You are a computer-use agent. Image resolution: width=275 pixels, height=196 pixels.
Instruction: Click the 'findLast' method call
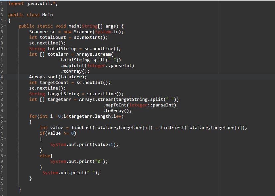click(82, 127)
